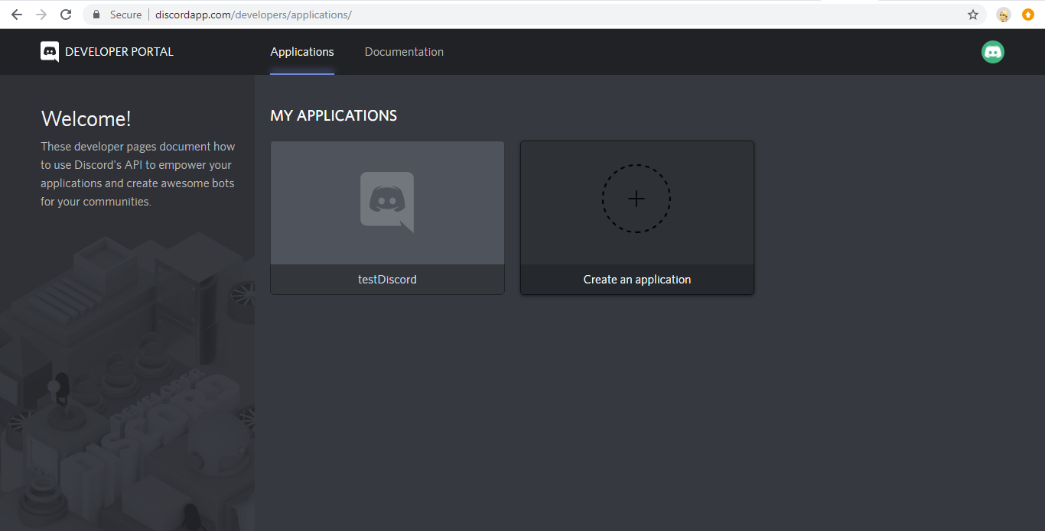
Task: Click the plus icon to create application
Action: tap(636, 199)
